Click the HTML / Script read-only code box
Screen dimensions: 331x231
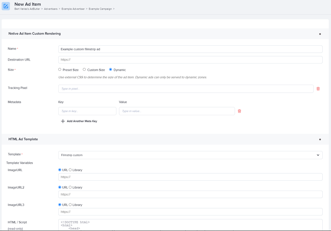coord(190,225)
